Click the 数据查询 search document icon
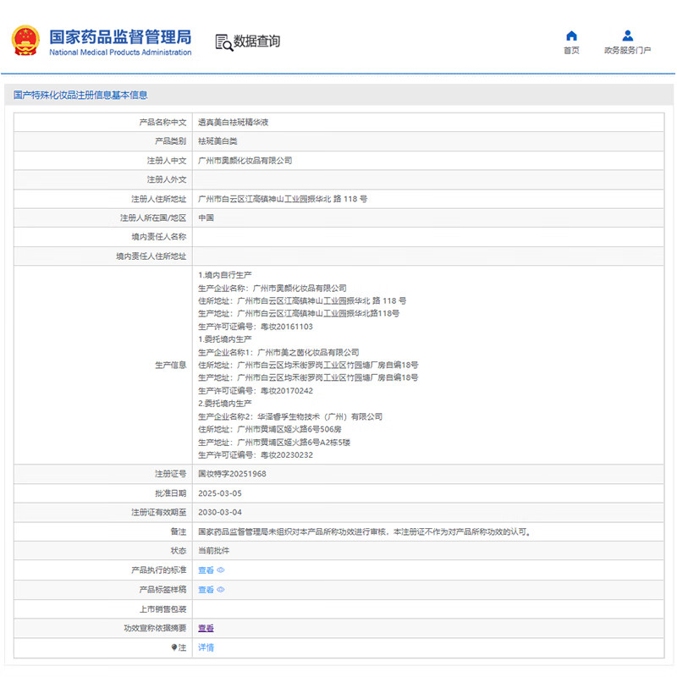Viewport: 677px width, 677px height. pyautogui.click(x=223, y=41)
